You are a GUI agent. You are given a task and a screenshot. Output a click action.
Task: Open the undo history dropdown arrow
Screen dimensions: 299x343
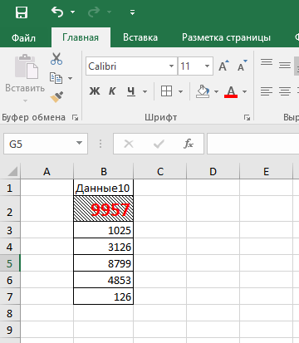(x=72, y=12)
